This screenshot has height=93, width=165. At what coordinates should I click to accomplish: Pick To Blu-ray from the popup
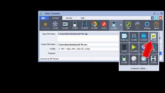point(124,37)
